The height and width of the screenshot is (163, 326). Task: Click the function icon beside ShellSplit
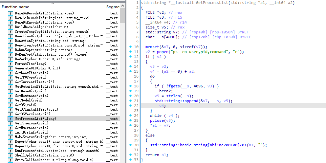(10, 155)
